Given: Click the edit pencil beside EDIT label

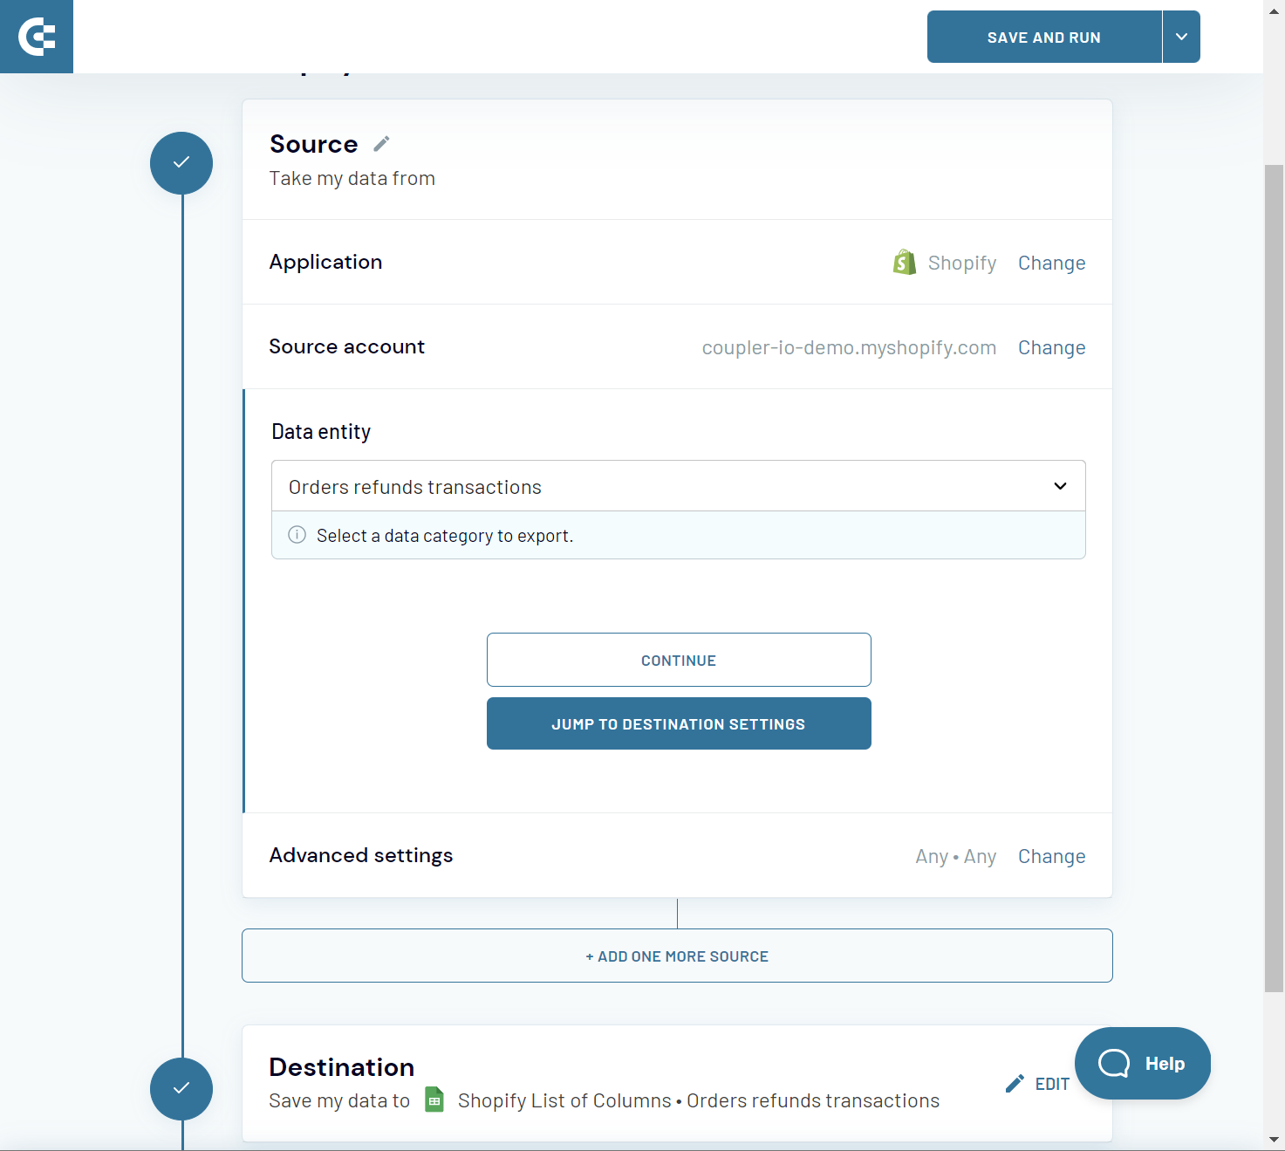Looking at the screenshot, I should pos(1014,1082).
